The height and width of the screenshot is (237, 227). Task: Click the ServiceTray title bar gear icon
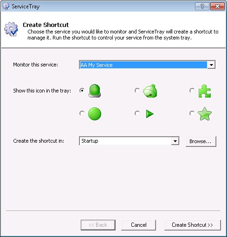(x=6, y=6)
